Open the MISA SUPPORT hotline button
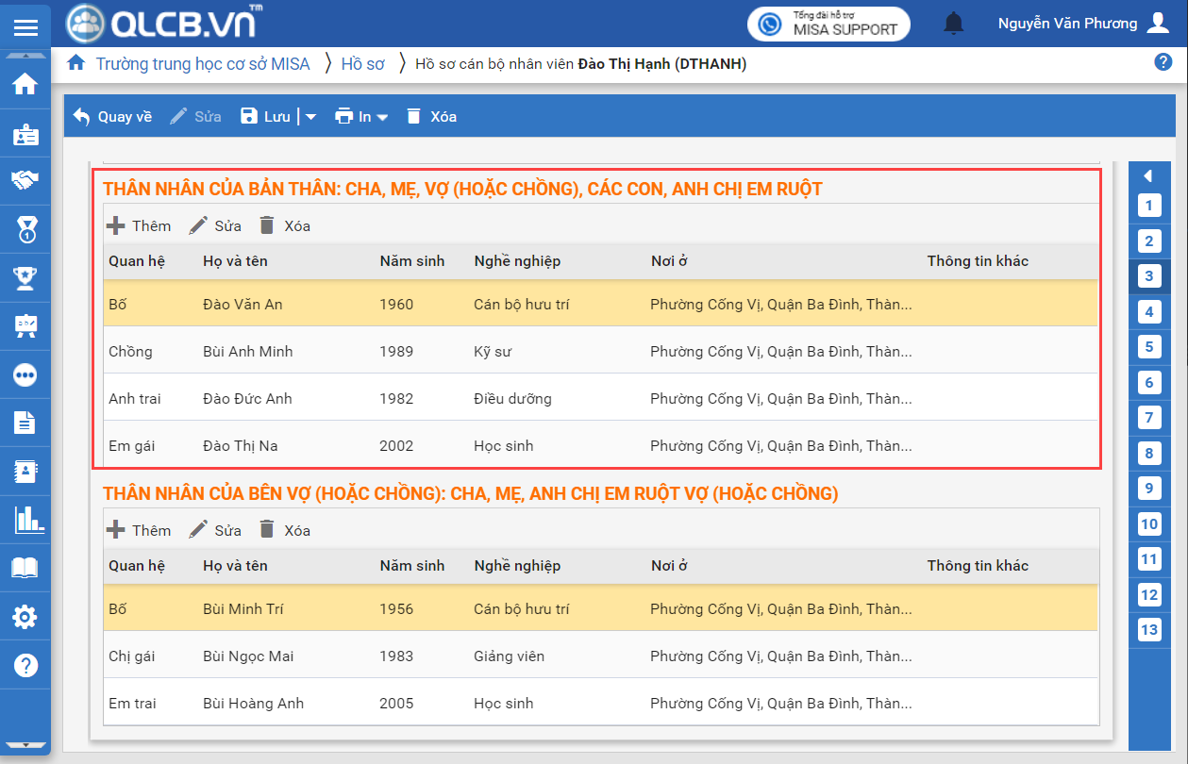Viewport: 1188px width, 764px height. 828,24
